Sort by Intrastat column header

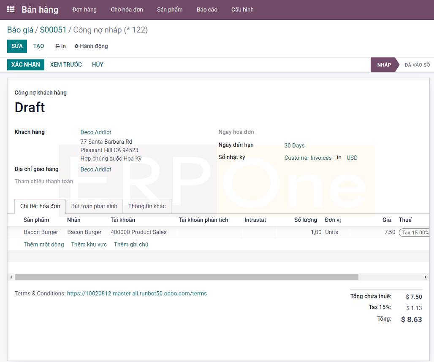pyautogui.click(x=255, y=220)
